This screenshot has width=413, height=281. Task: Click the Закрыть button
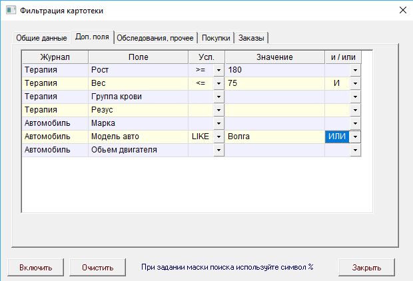coord(366,268)
